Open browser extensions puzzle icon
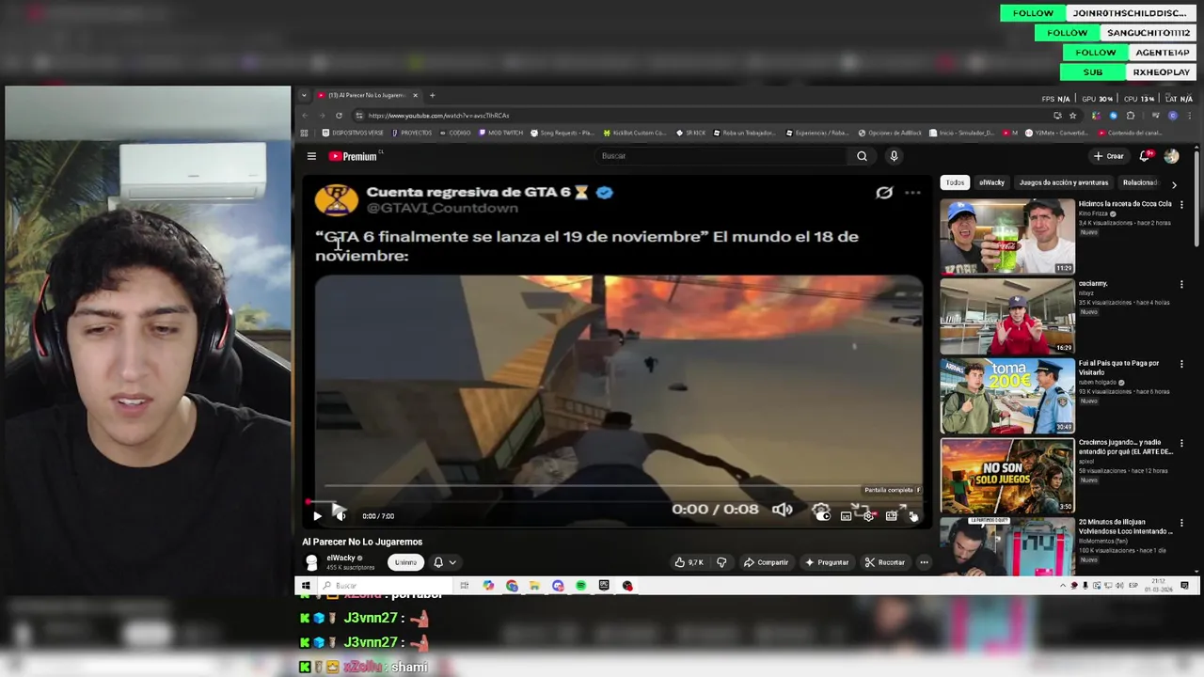The height and width of the screenshot is (677, 1204). pyautogui.click(x=1130, y=116)
